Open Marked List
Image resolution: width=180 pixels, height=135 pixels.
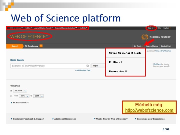click(x=166, y=46)
